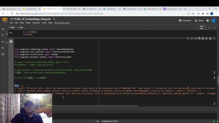The width and height of the screenshot is (219, 123).
Task: Open notebook settings gear in header
Action: click(x=208, y=20)
